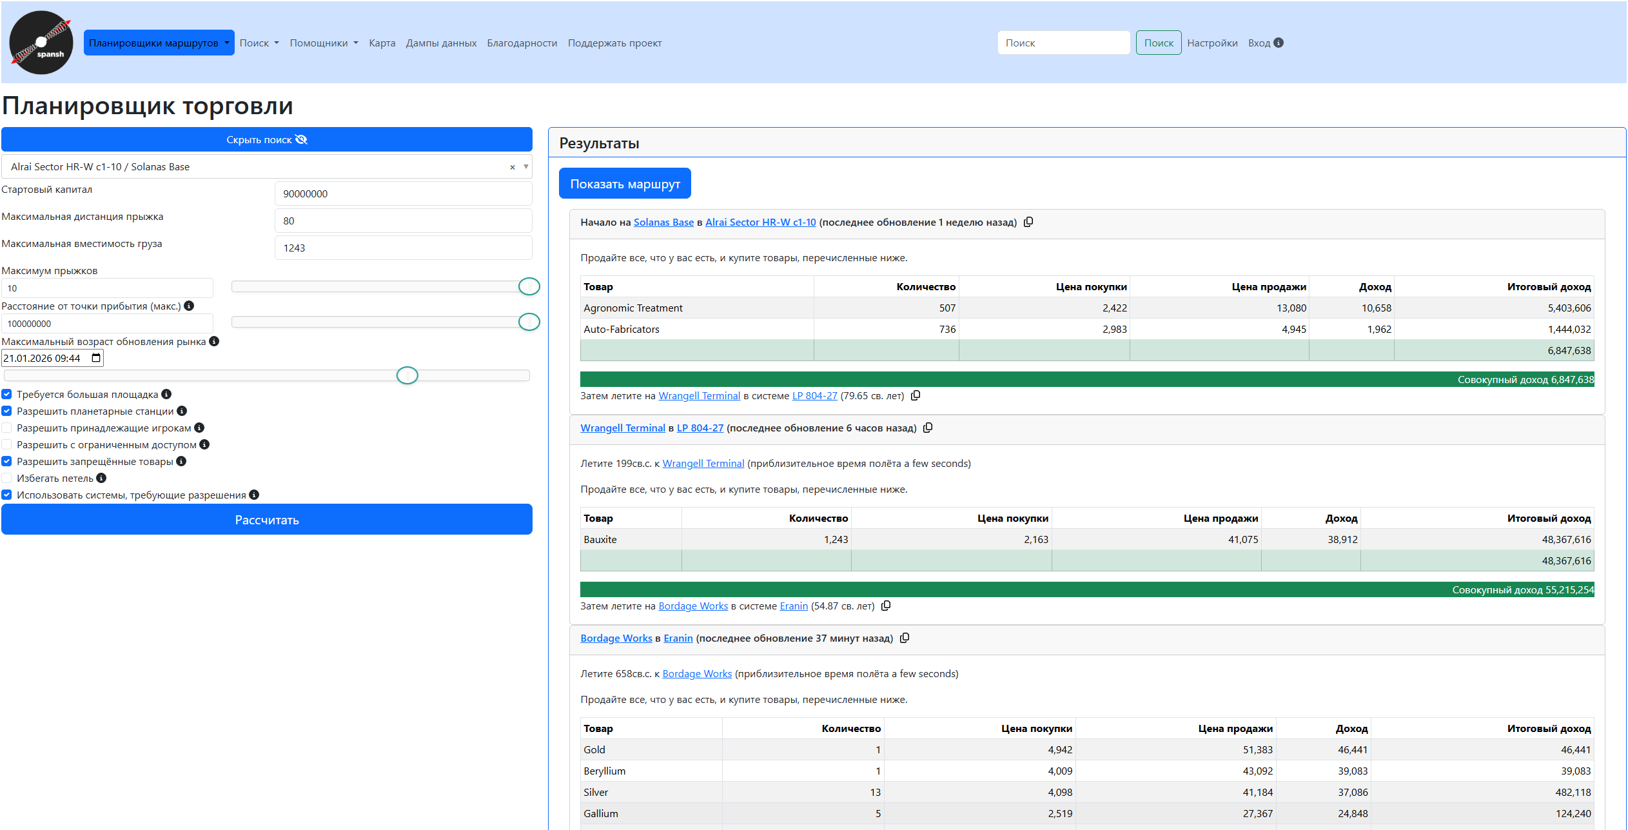The height and width of the screenshot is (830, 1628).
Task: Open the starting station dropdown arrow
Action: click(525, 166)
